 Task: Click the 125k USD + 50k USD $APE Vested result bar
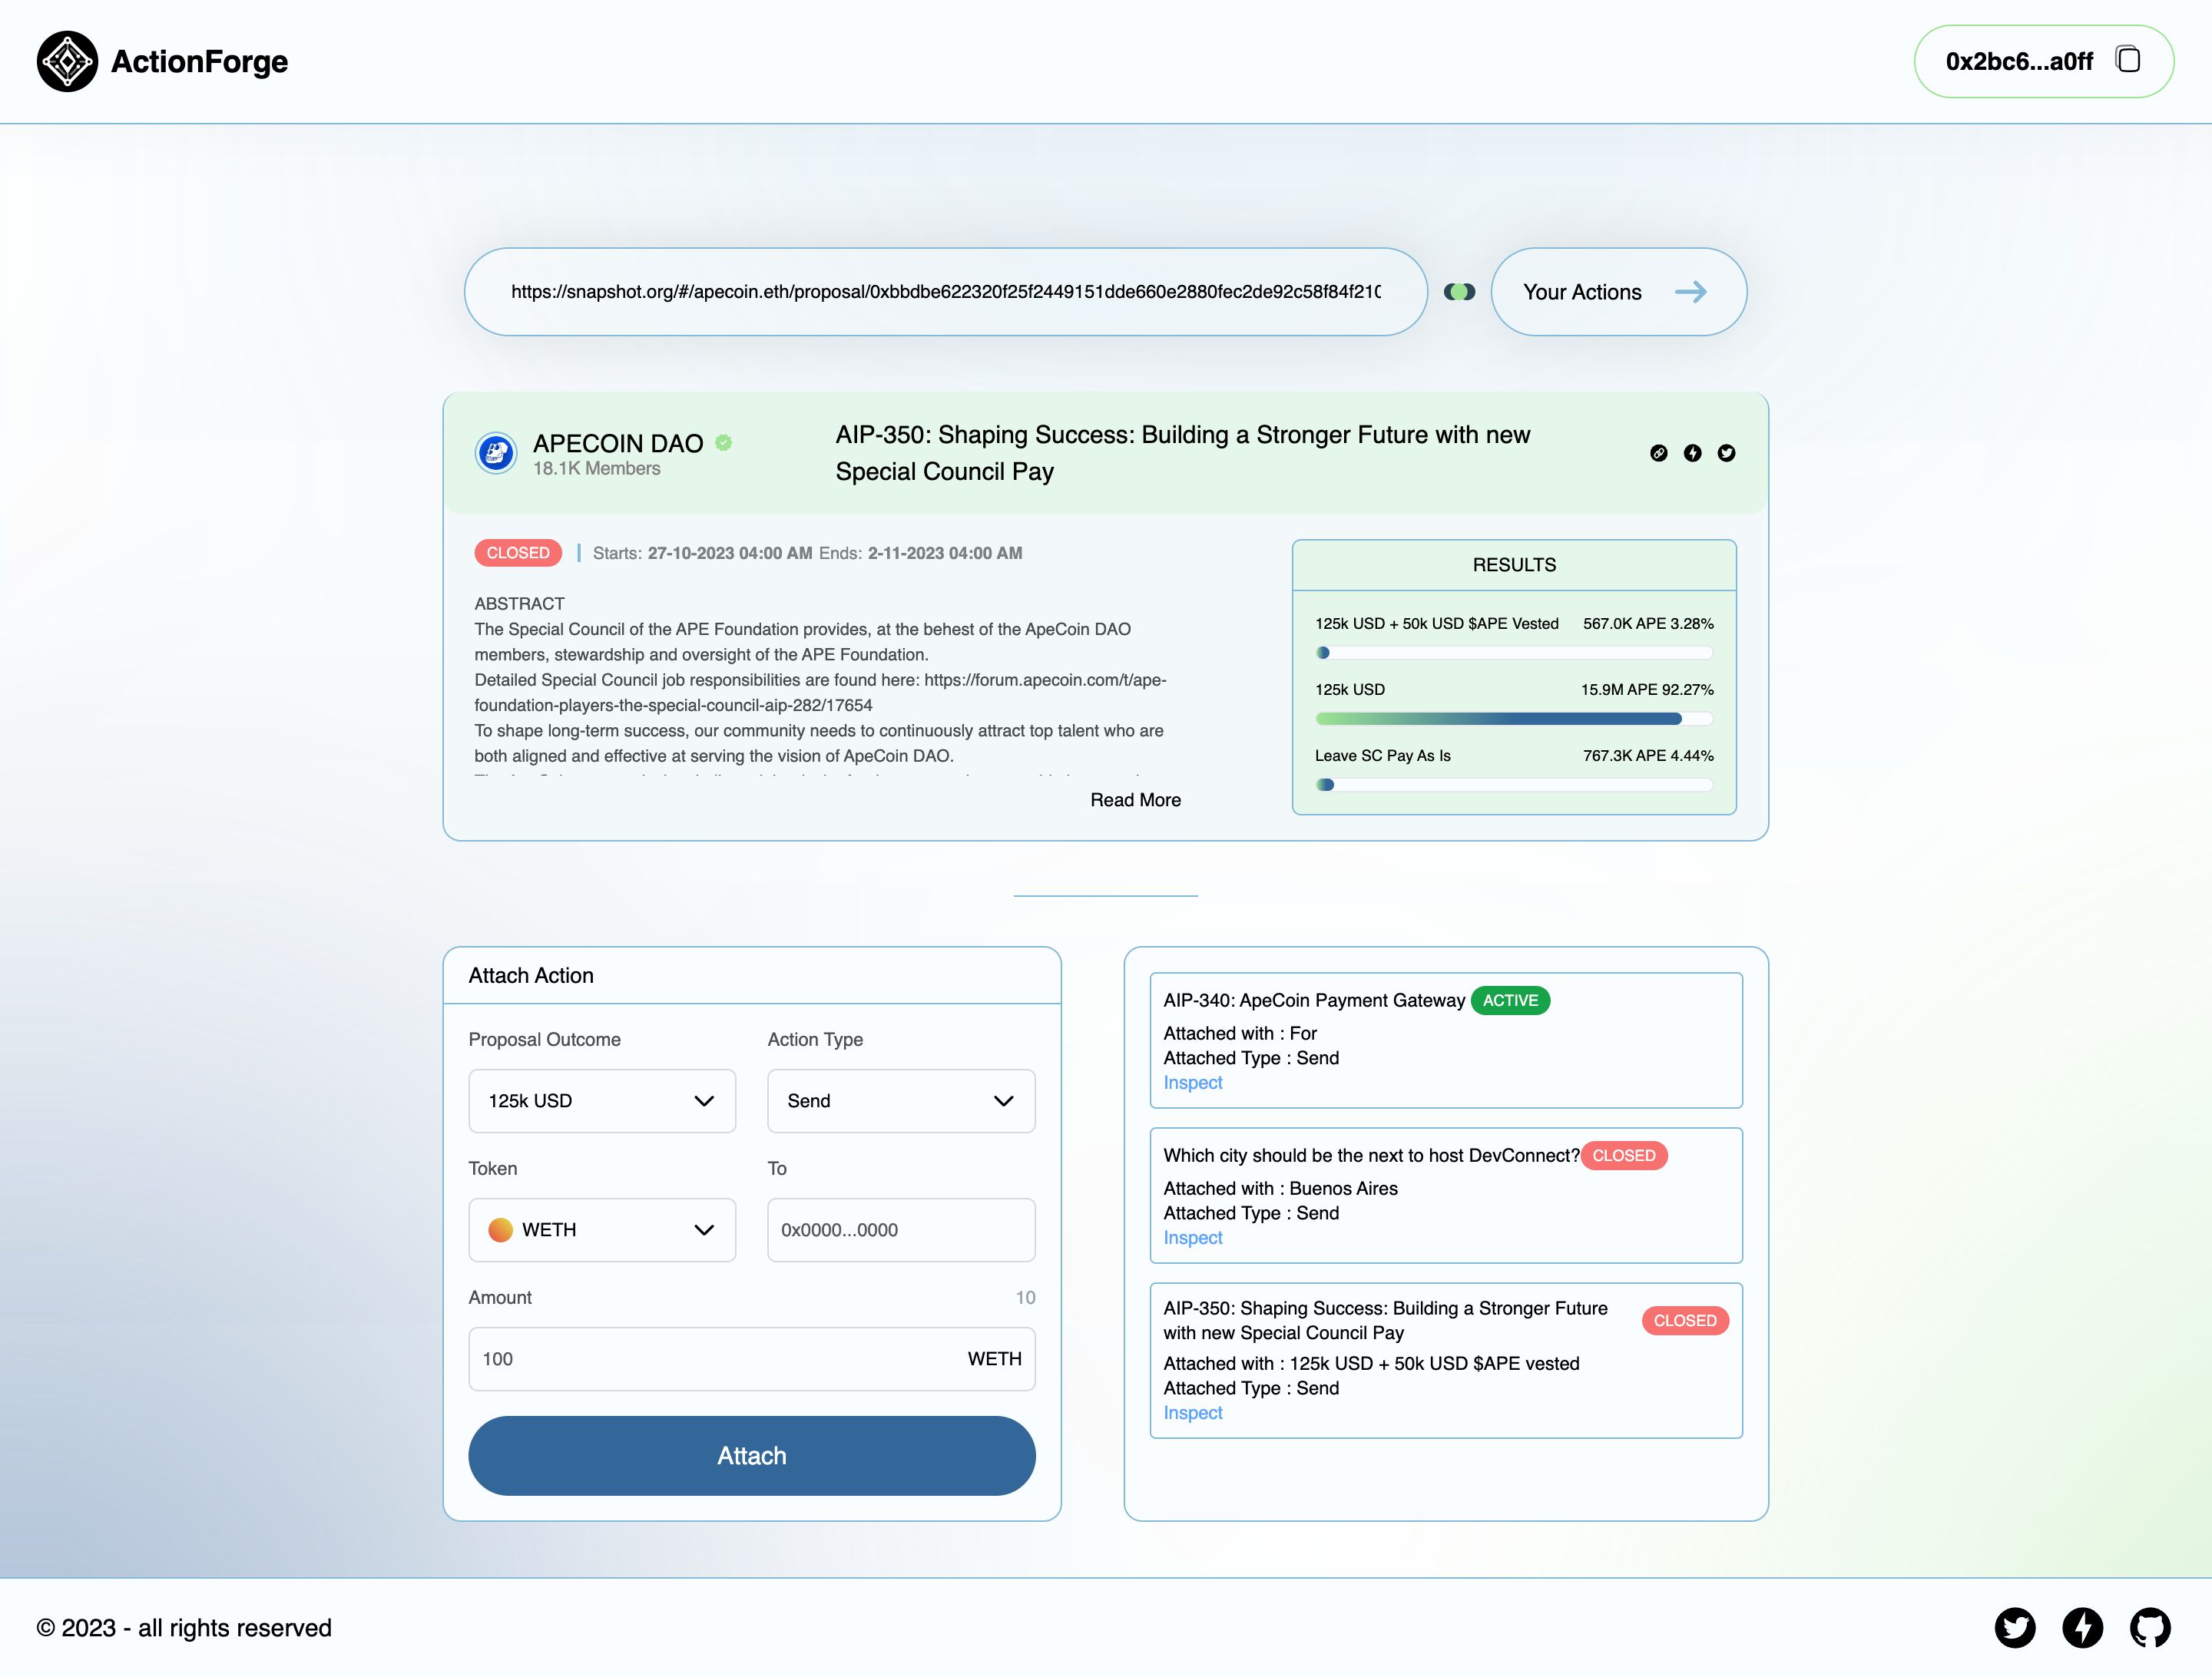point(1514,653)
